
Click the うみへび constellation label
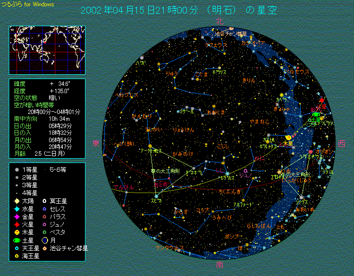222,218
